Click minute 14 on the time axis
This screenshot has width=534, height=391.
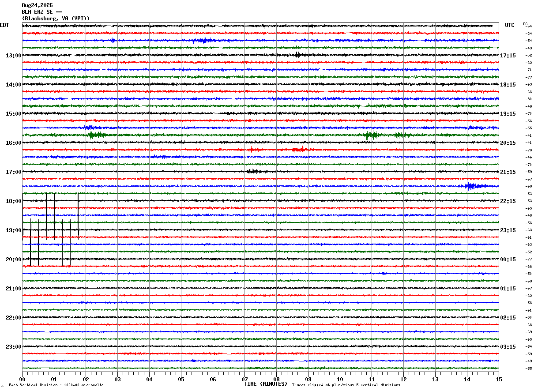pyautogui.click(x=467, y=379)
